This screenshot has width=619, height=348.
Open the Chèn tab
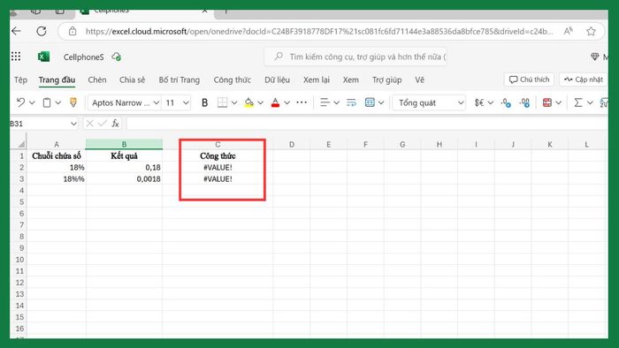[x=97, y=79]
